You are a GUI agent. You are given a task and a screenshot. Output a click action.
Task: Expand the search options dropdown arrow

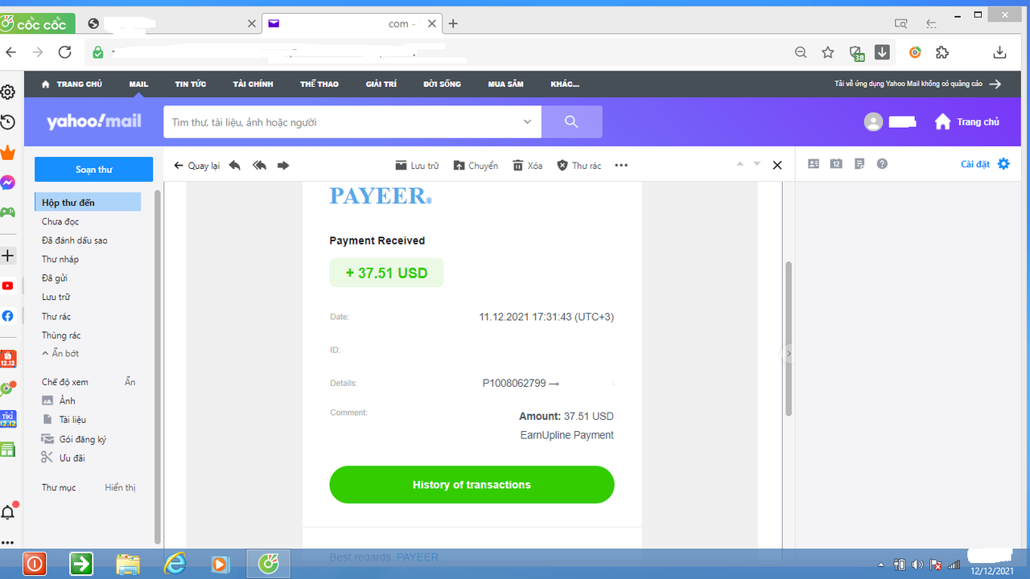pyautogui.click(x=527, y=122)
